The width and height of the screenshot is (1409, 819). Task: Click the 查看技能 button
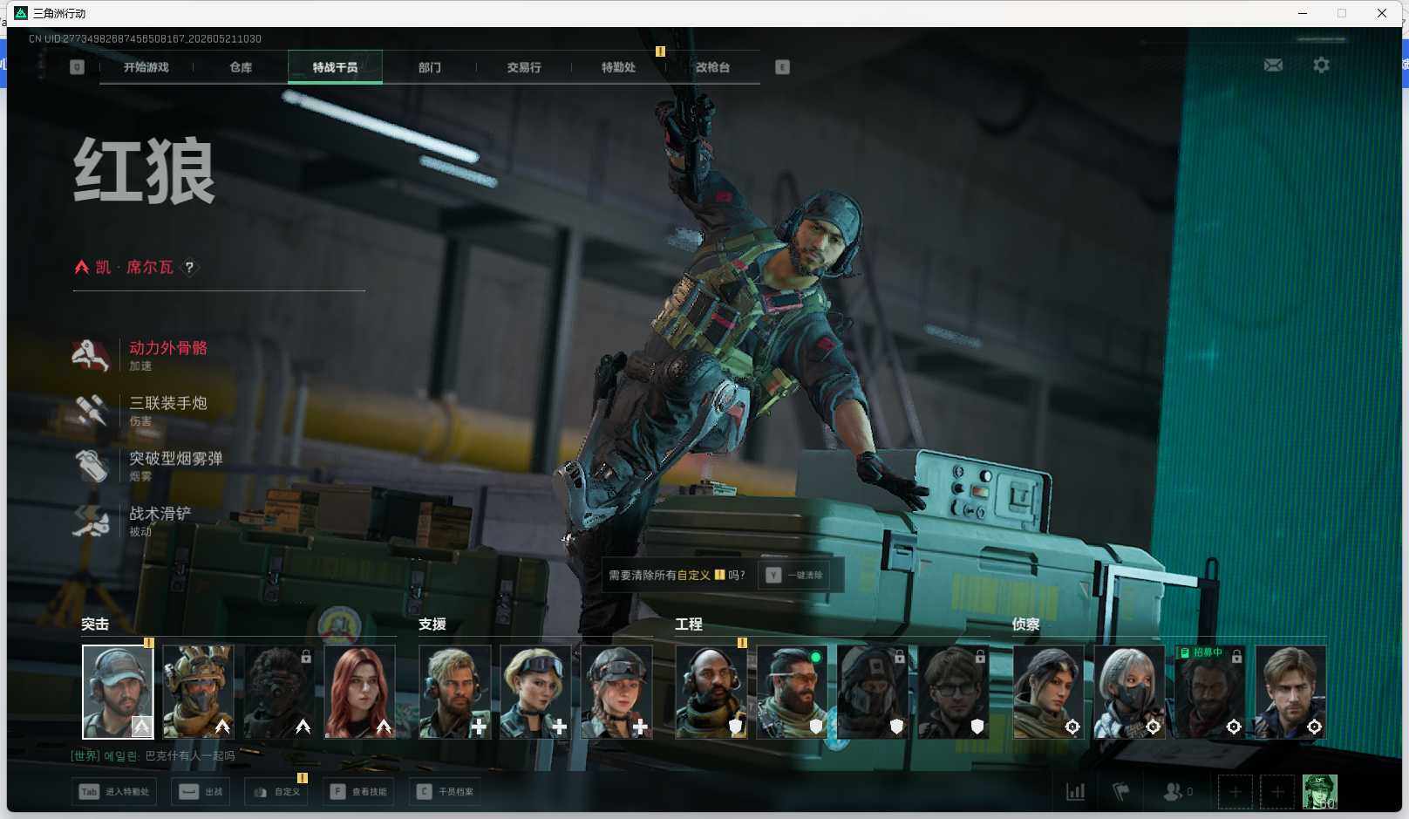click(x=358, y=792)
